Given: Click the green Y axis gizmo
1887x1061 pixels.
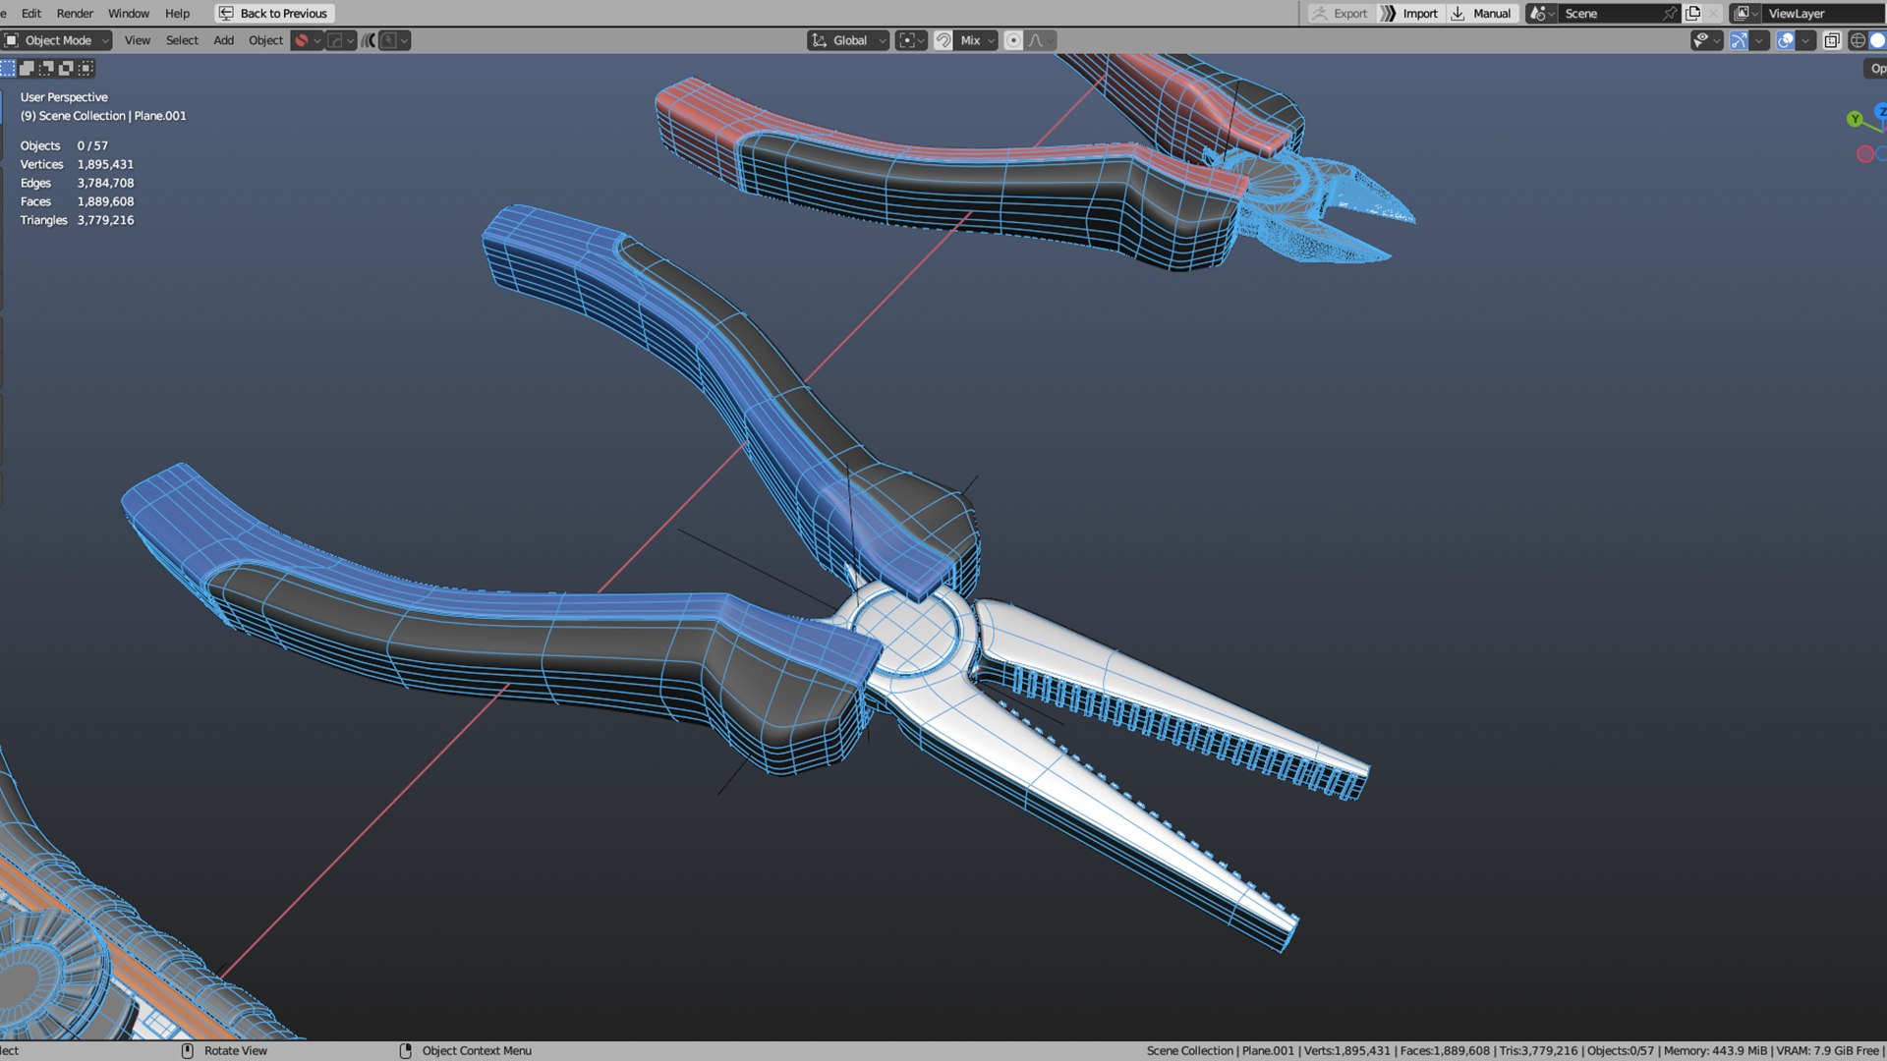Looking at the screenshot, I should [x=1854, y=119].
